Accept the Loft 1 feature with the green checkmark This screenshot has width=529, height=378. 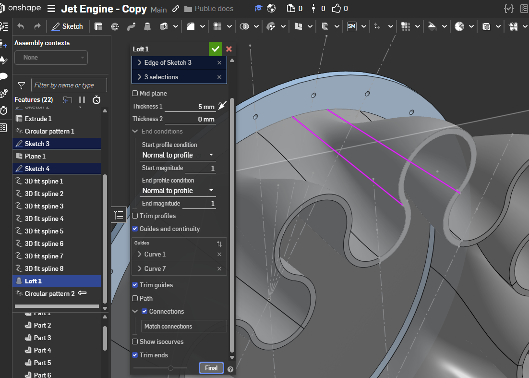215,49
